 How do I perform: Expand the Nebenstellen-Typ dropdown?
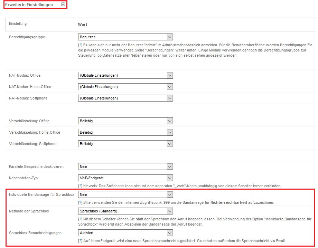125,178
